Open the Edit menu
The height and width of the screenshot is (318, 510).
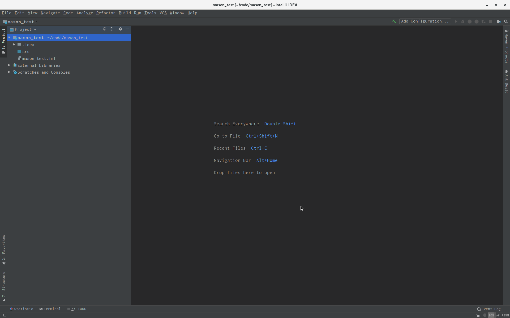[x=19, y=13]
